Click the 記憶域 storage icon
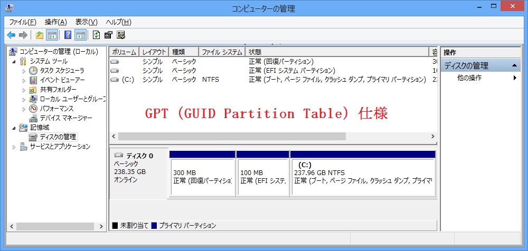The width and height of the screenshot is (528, 251). pos(23,128)
